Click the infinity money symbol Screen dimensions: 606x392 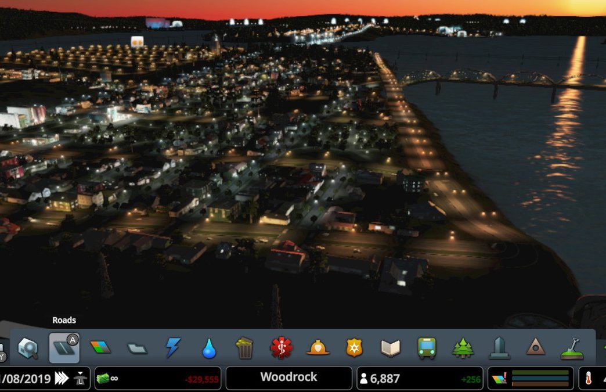point(114,379)
